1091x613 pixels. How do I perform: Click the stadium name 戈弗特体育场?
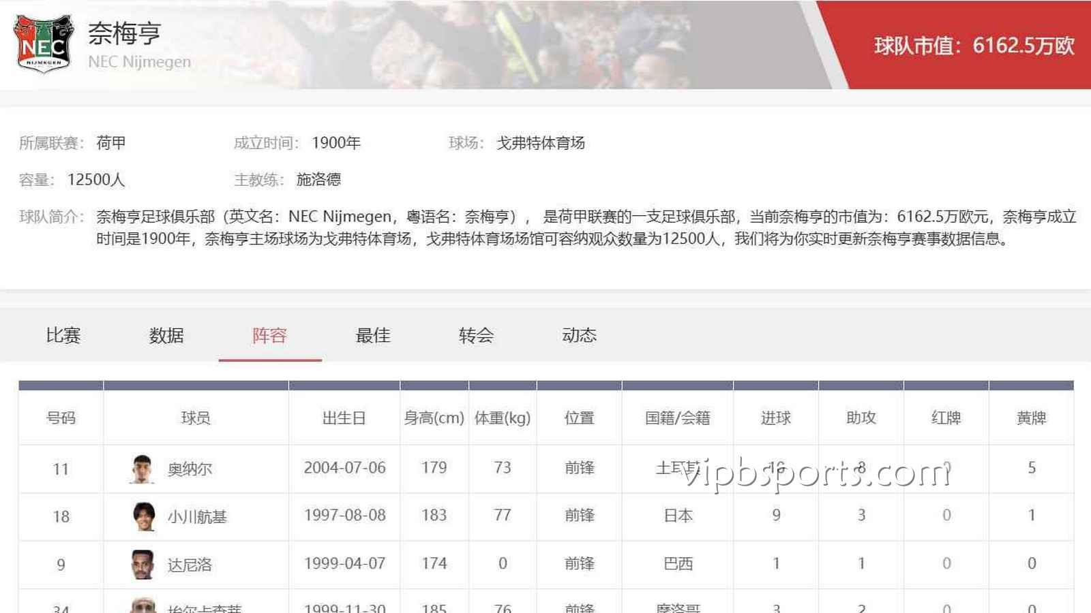click(x=541, y=143)
